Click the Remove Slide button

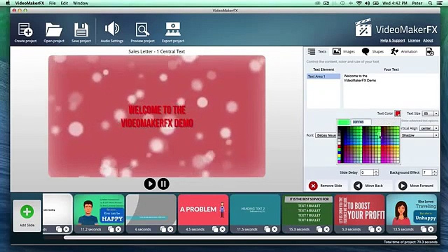click(325, 186)
